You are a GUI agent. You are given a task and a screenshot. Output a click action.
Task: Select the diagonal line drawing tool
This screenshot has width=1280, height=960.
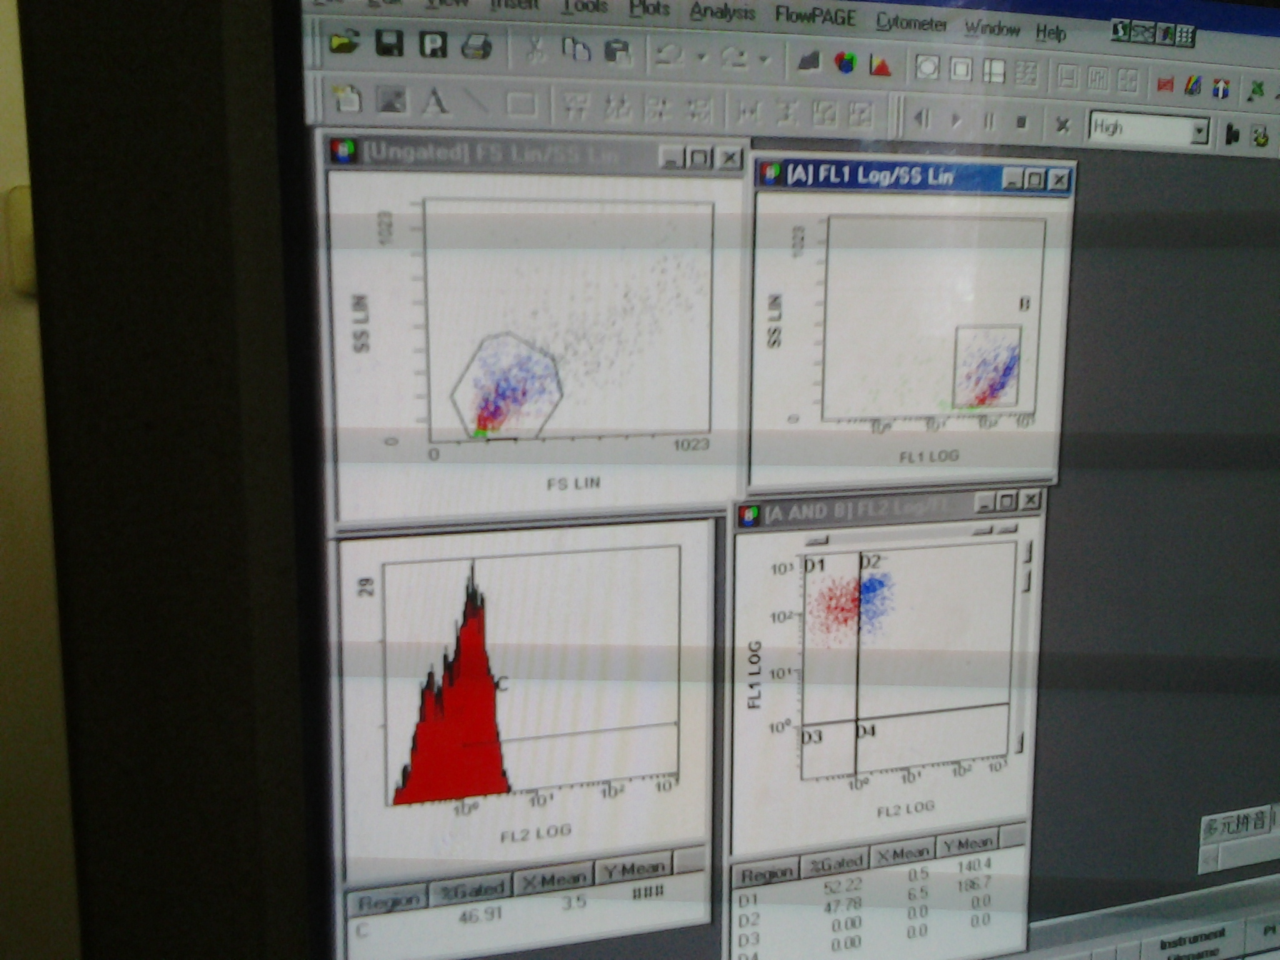[477, 104]
